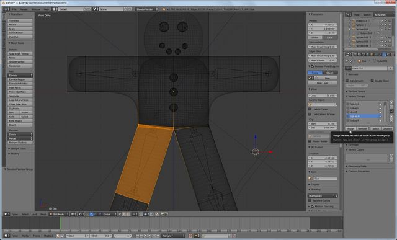Open the timeline editor type icon
Image resolution: width=397 pixels, height=240 pixels.
point(7,236)
